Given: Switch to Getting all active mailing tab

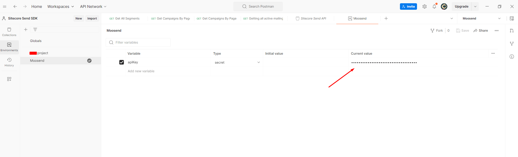Looking at the screenshot, I should pyautogui.click(x=263, y=18).
